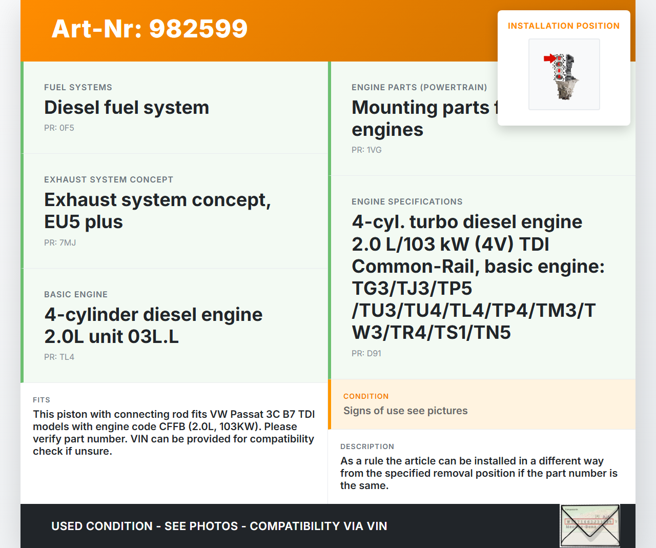
Task: Select the 4-cyl. turbo diesel engine specification text
Action: click(478, 277)
